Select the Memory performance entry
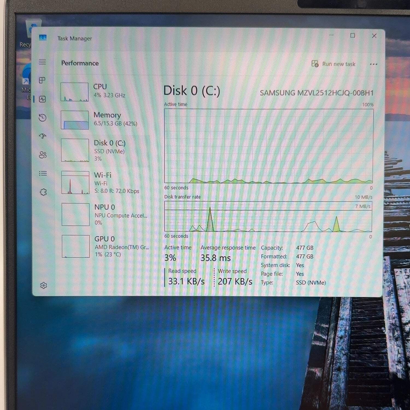The image size is (410, 410). 105,120
